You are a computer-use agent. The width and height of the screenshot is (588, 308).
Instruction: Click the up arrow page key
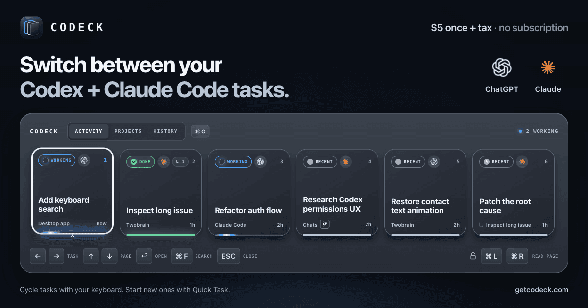coord(91,256)
